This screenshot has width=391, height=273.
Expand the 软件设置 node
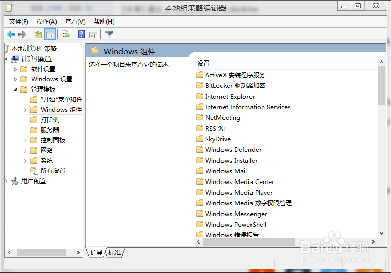click(x=15, y=69)
